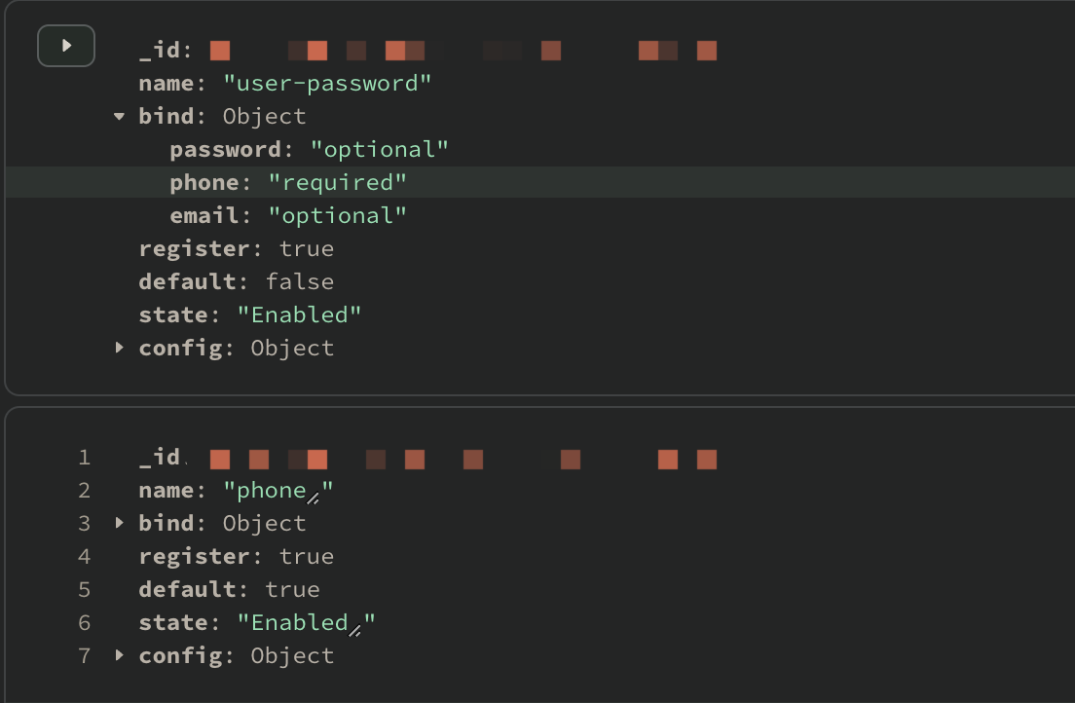Click the password "optional" value under bind
1075x703 pixels.
coord(379,149)
